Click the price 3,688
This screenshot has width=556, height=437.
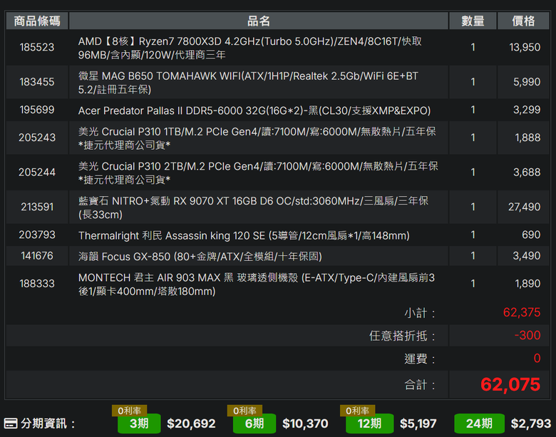point(527,172)
